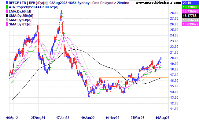Click the 12.00 price axis label

pyautogui.click(x=174, y=103)
